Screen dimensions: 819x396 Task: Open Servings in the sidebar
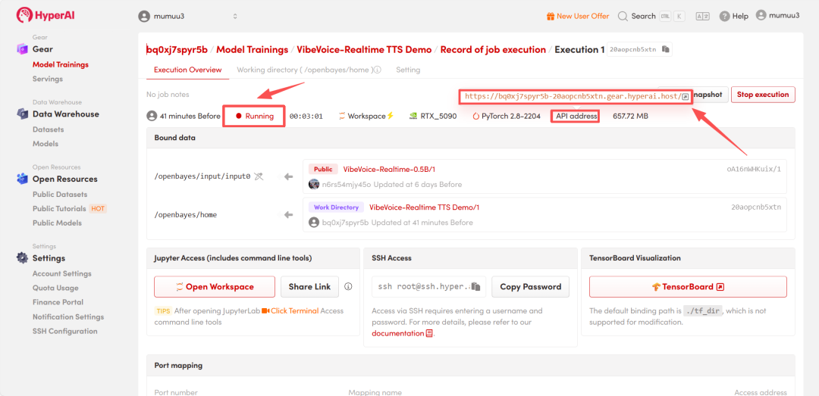pyautogui.click(x=48, y=79)
